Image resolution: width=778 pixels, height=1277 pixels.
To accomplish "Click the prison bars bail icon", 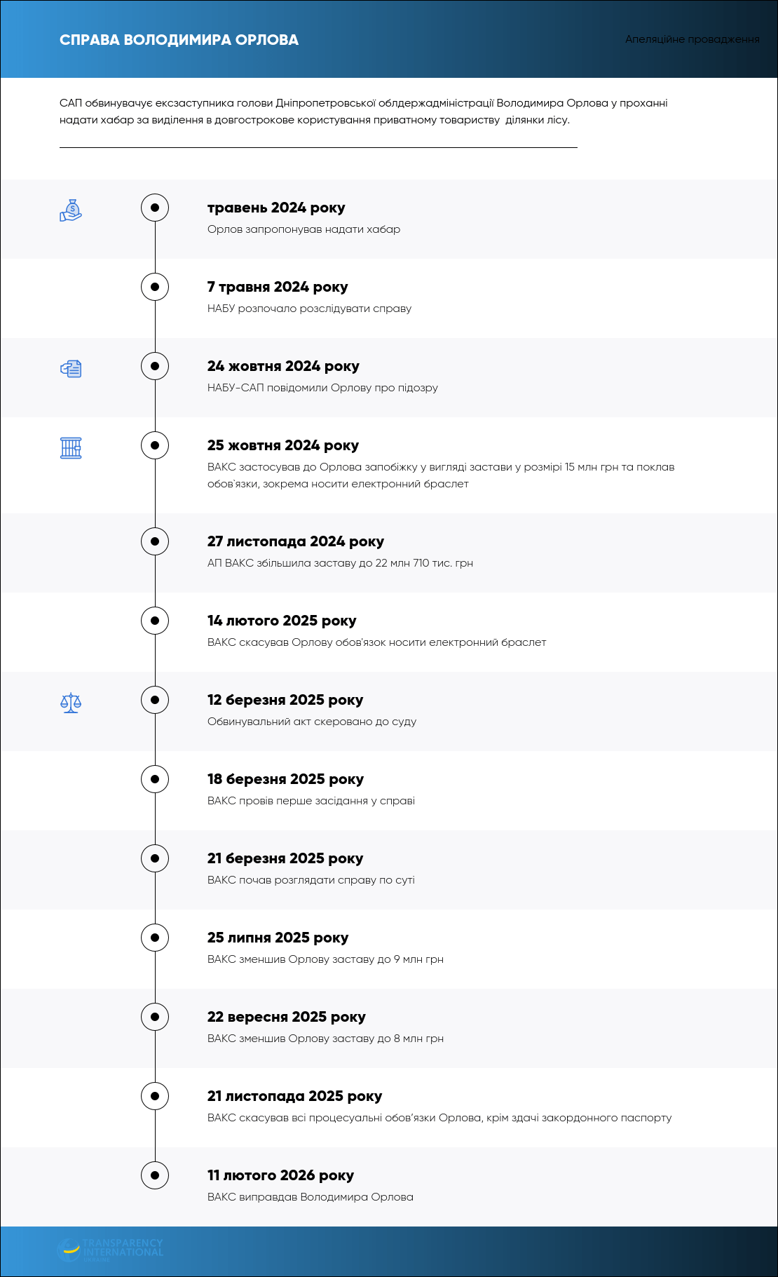I will pyautogui.click(x=71, y=448).
